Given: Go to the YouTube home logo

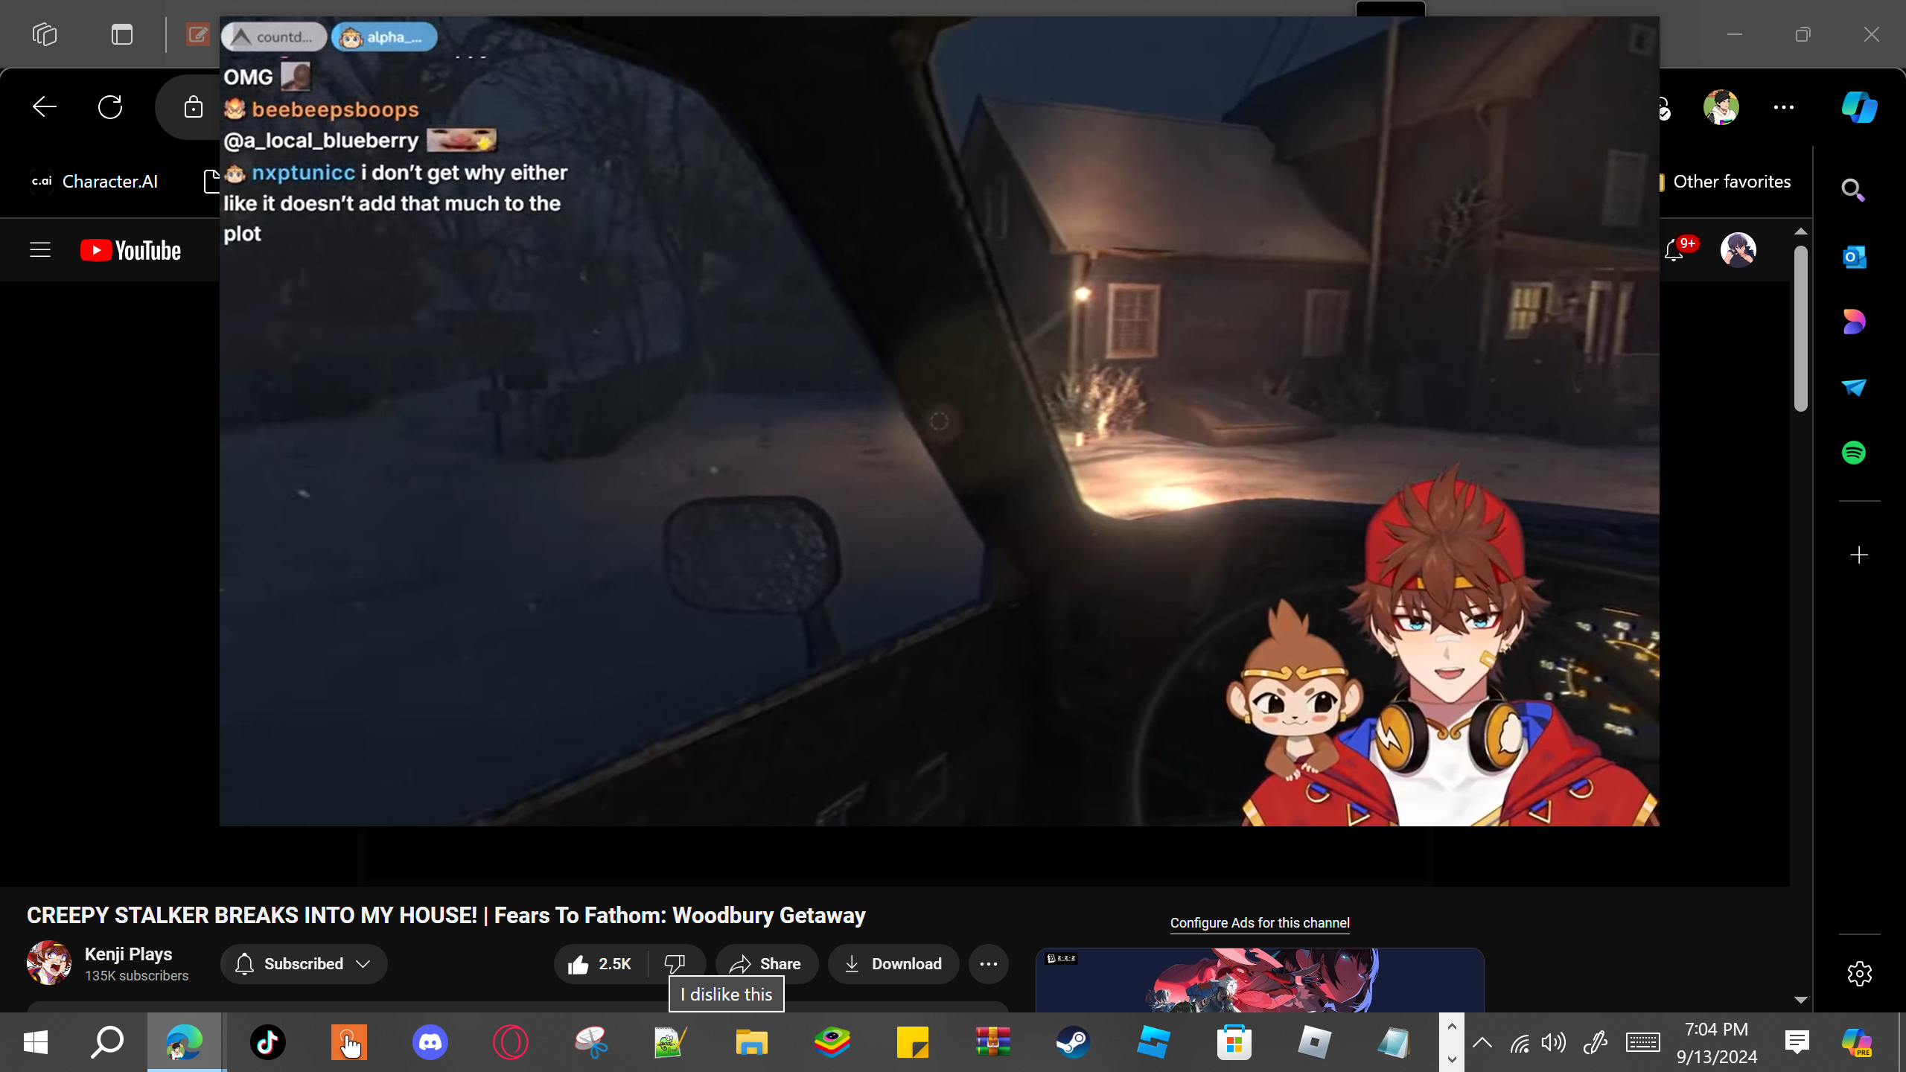Looking at the screenshot, I should coord(131,250).
